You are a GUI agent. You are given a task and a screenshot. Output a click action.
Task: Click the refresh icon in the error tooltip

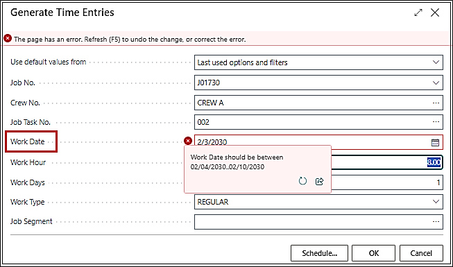coord(302,181)
